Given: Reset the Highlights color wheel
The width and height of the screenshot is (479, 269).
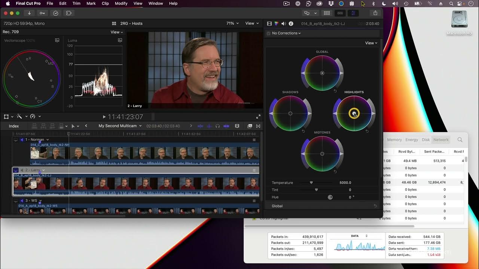Looking at the screenshot, I should [367, 131].
